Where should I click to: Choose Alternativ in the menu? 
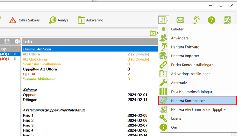[197, 83]
